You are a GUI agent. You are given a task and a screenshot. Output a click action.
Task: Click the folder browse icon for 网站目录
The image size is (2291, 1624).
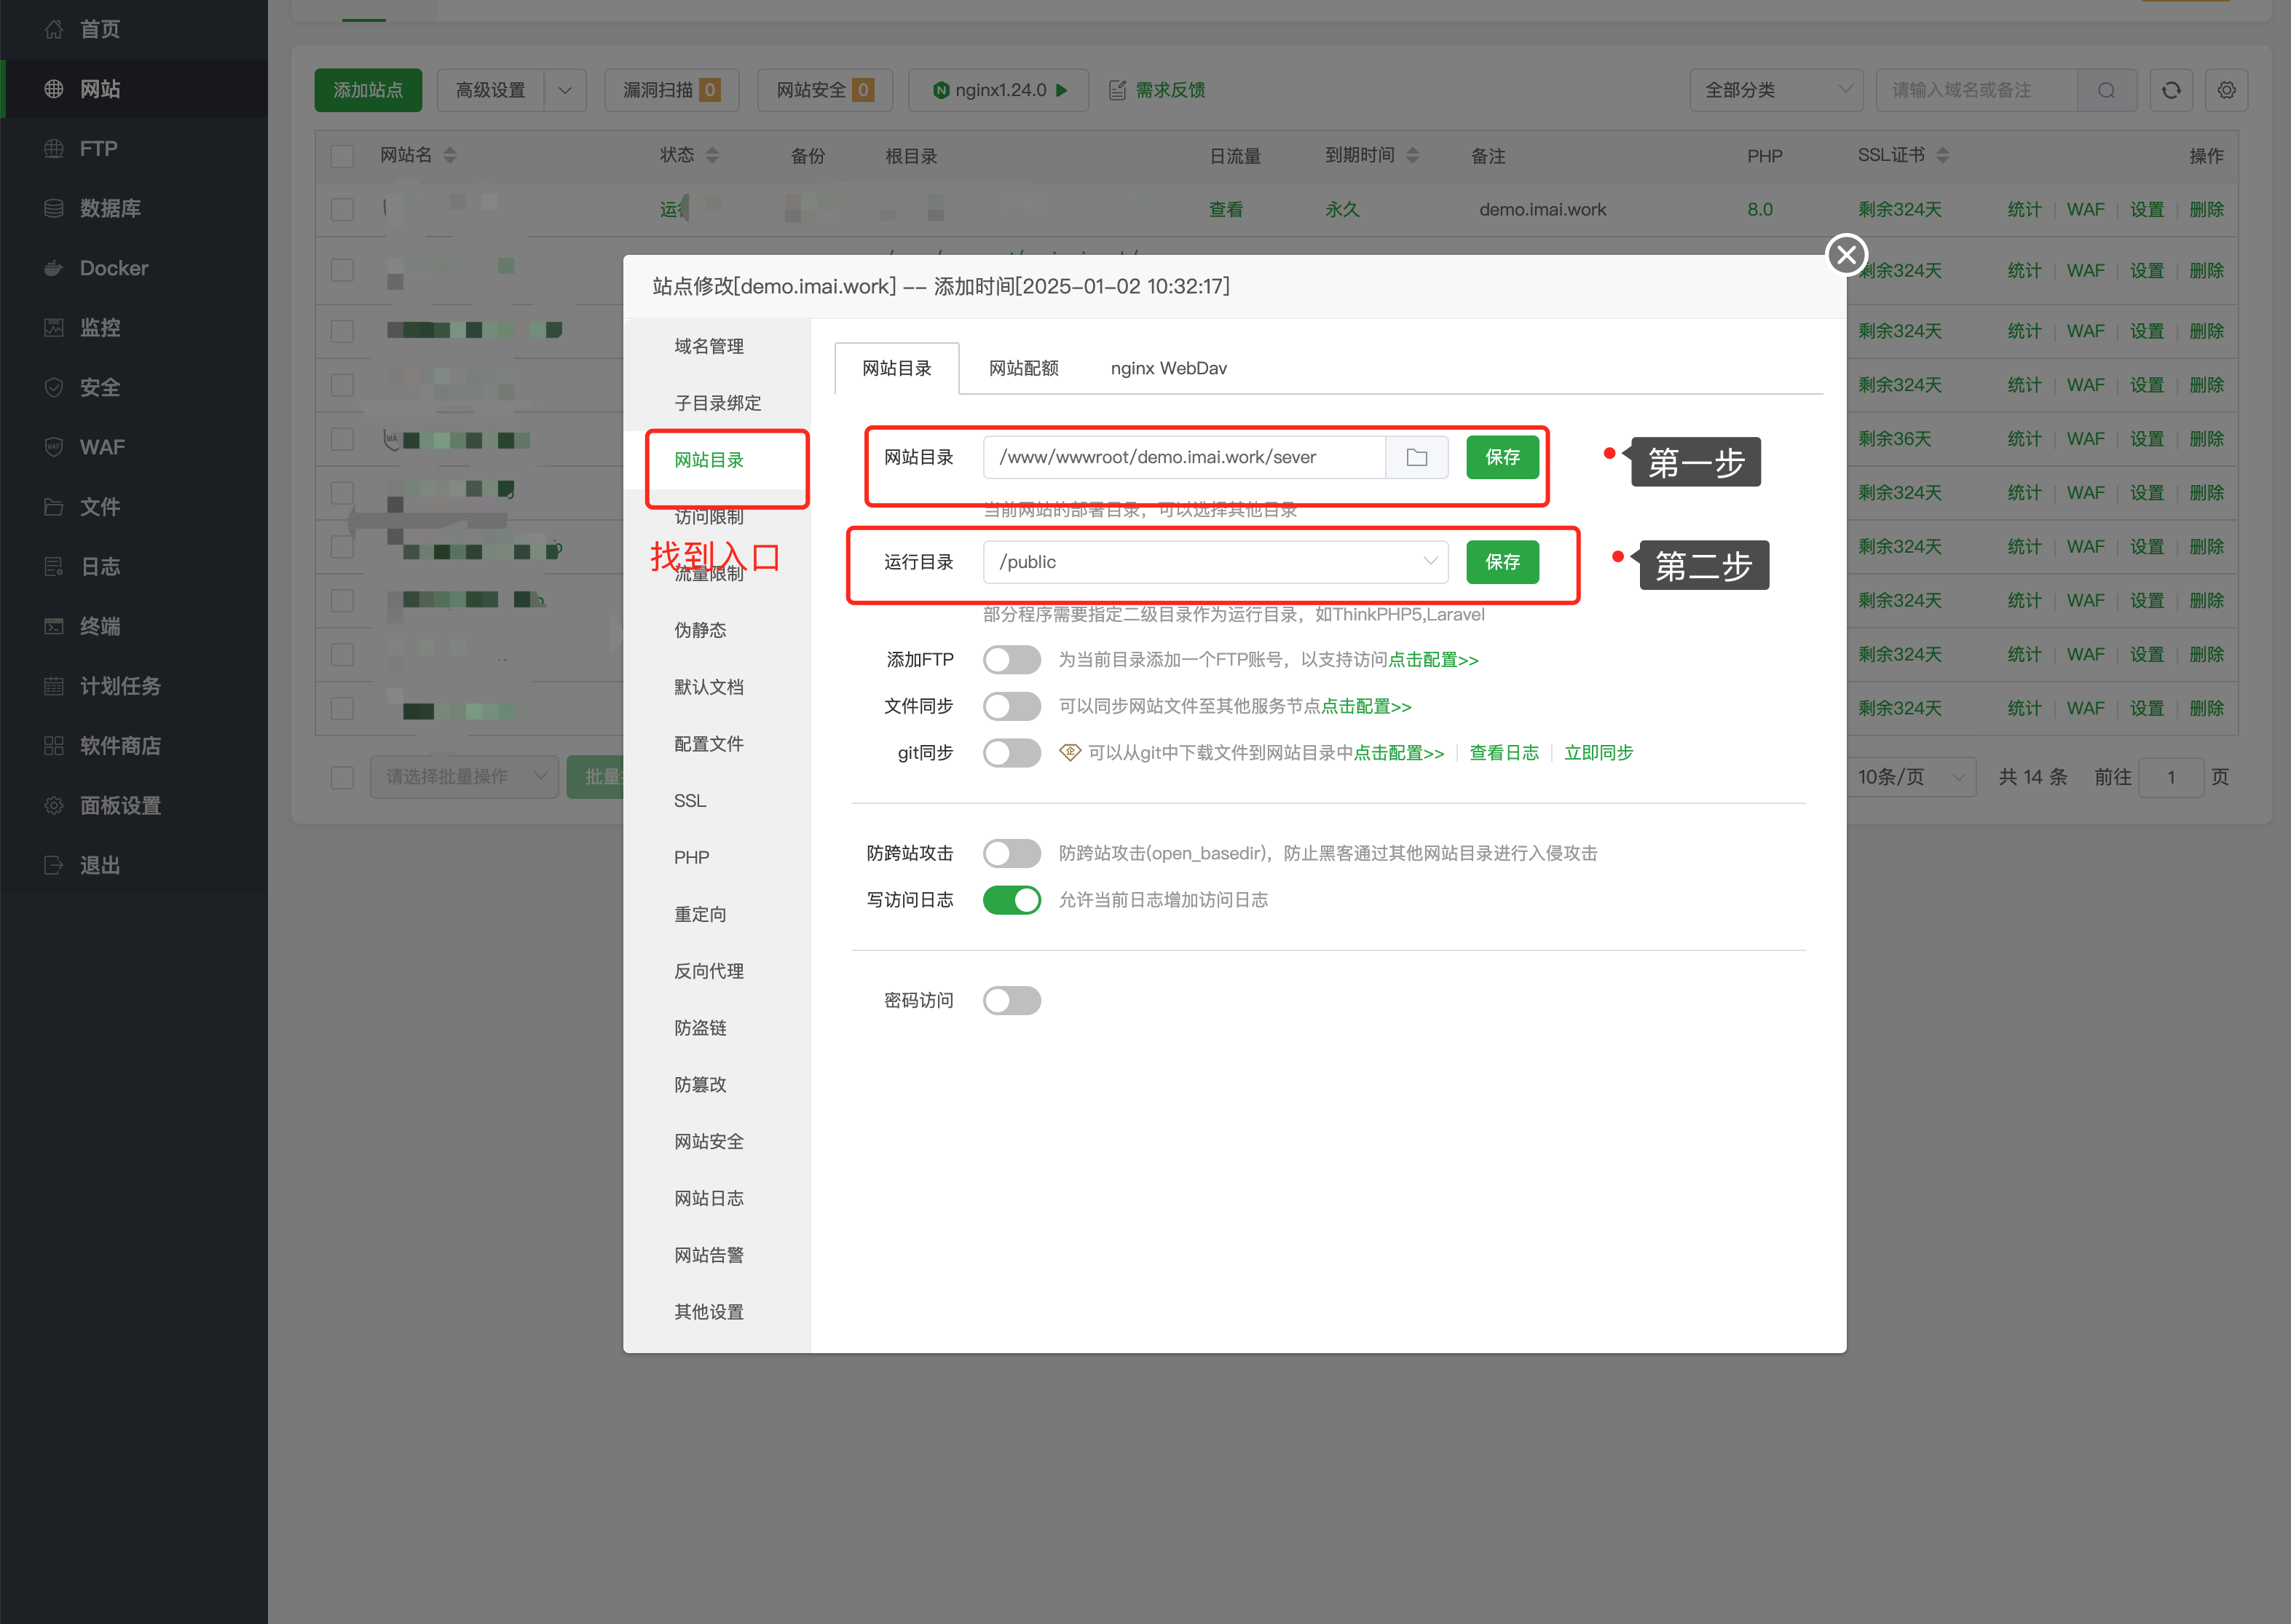click(x=1416, y=458)
